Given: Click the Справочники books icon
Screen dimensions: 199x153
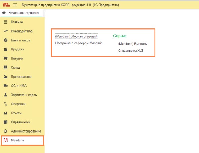Looking at the screenshot, I should [x=5, y=122].
